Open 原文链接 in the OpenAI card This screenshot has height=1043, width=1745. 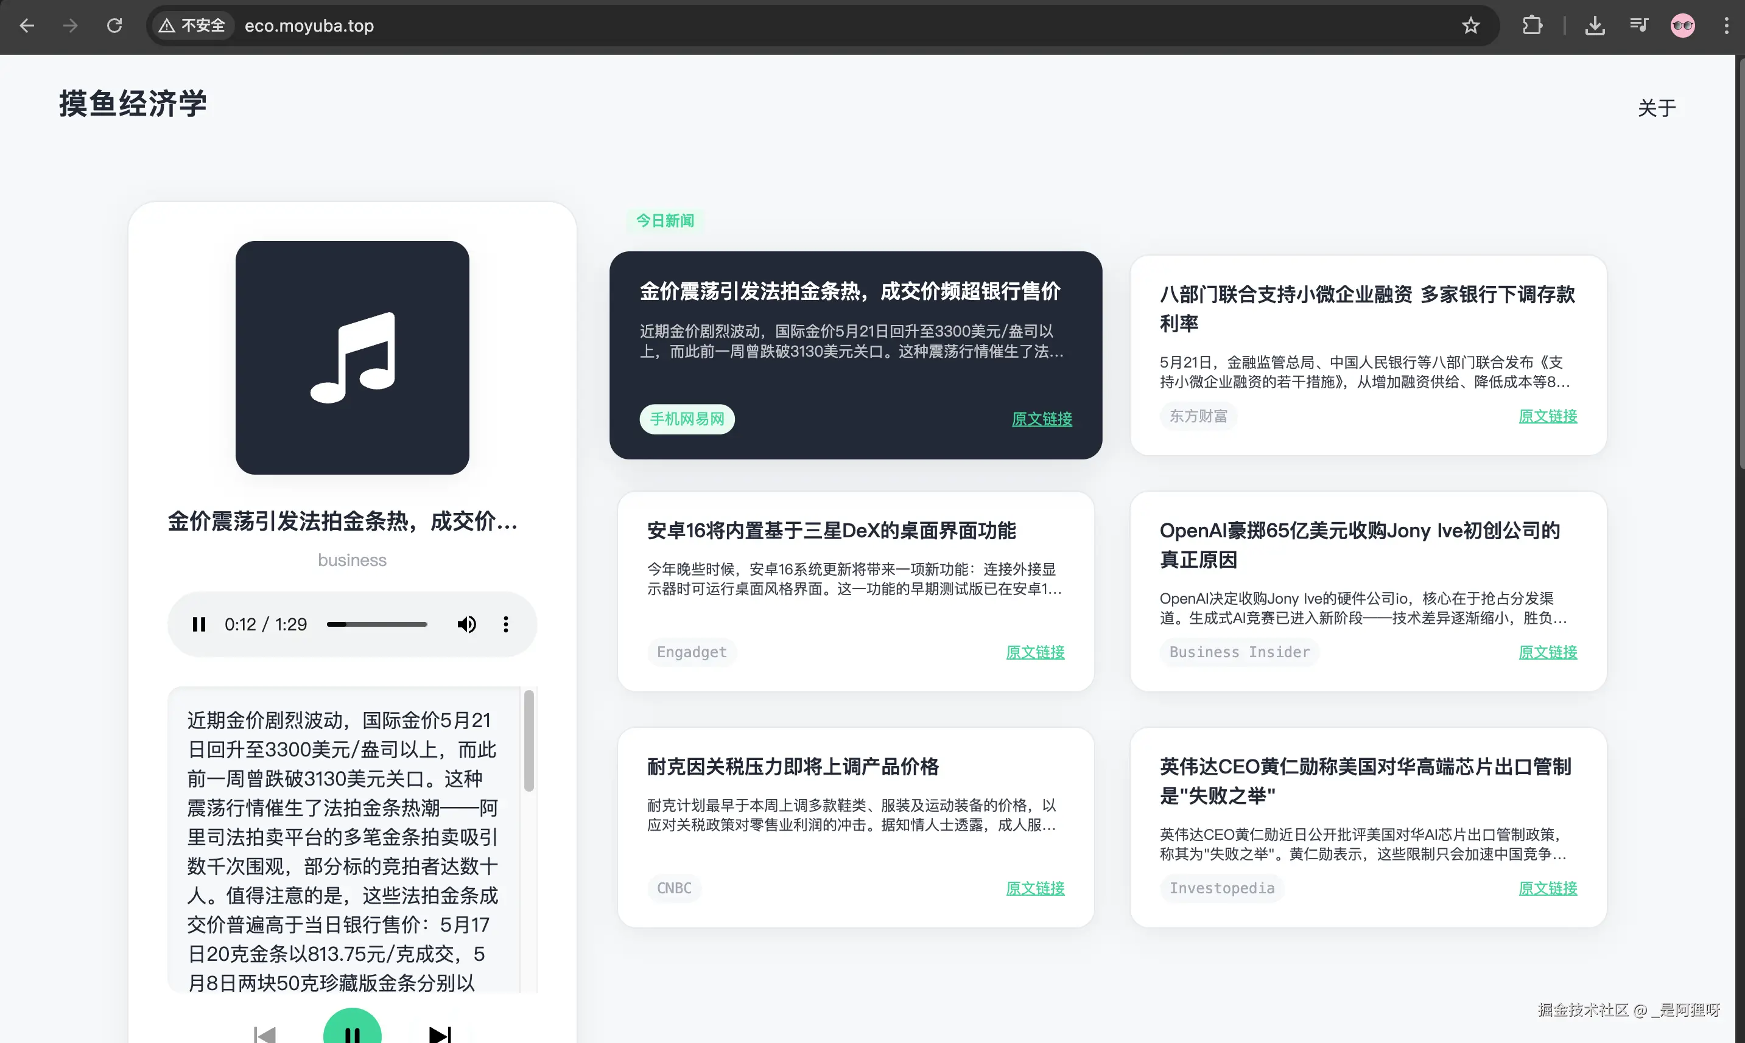(1548, 652)
